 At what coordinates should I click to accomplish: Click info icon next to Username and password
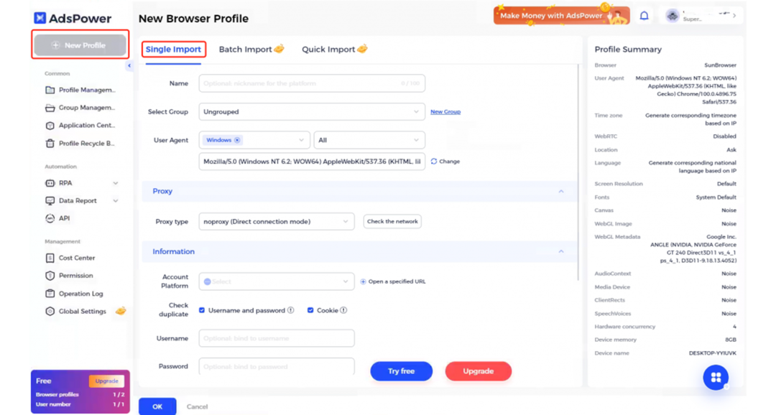point(290,310)
